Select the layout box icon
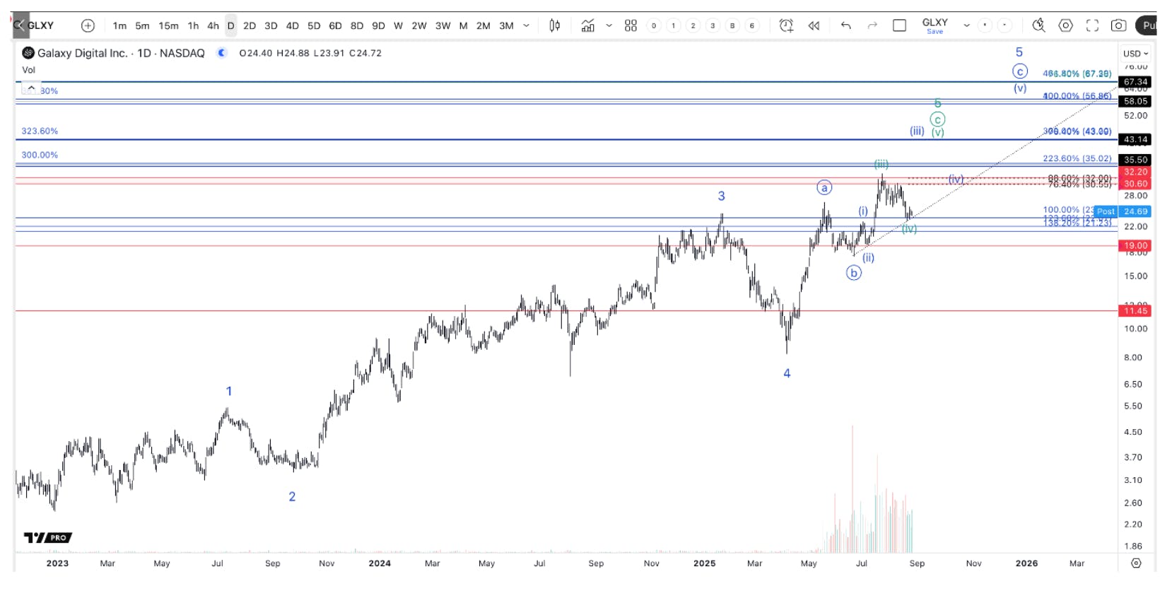1172x598 pixels. point(899,25)
